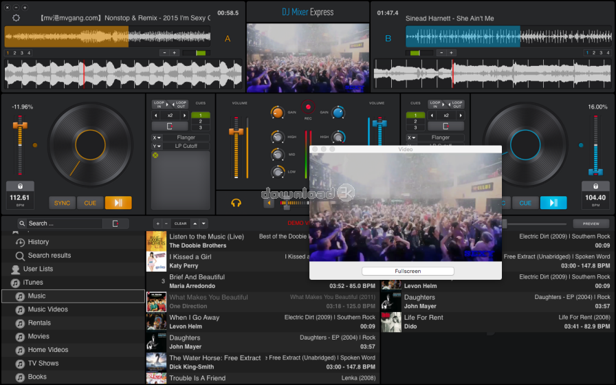Open Y-axis effect dropdown on deck A
Image resolution: width=616 pixels, height=385 pixels.
pyautogui.click(x=157, y=146)
